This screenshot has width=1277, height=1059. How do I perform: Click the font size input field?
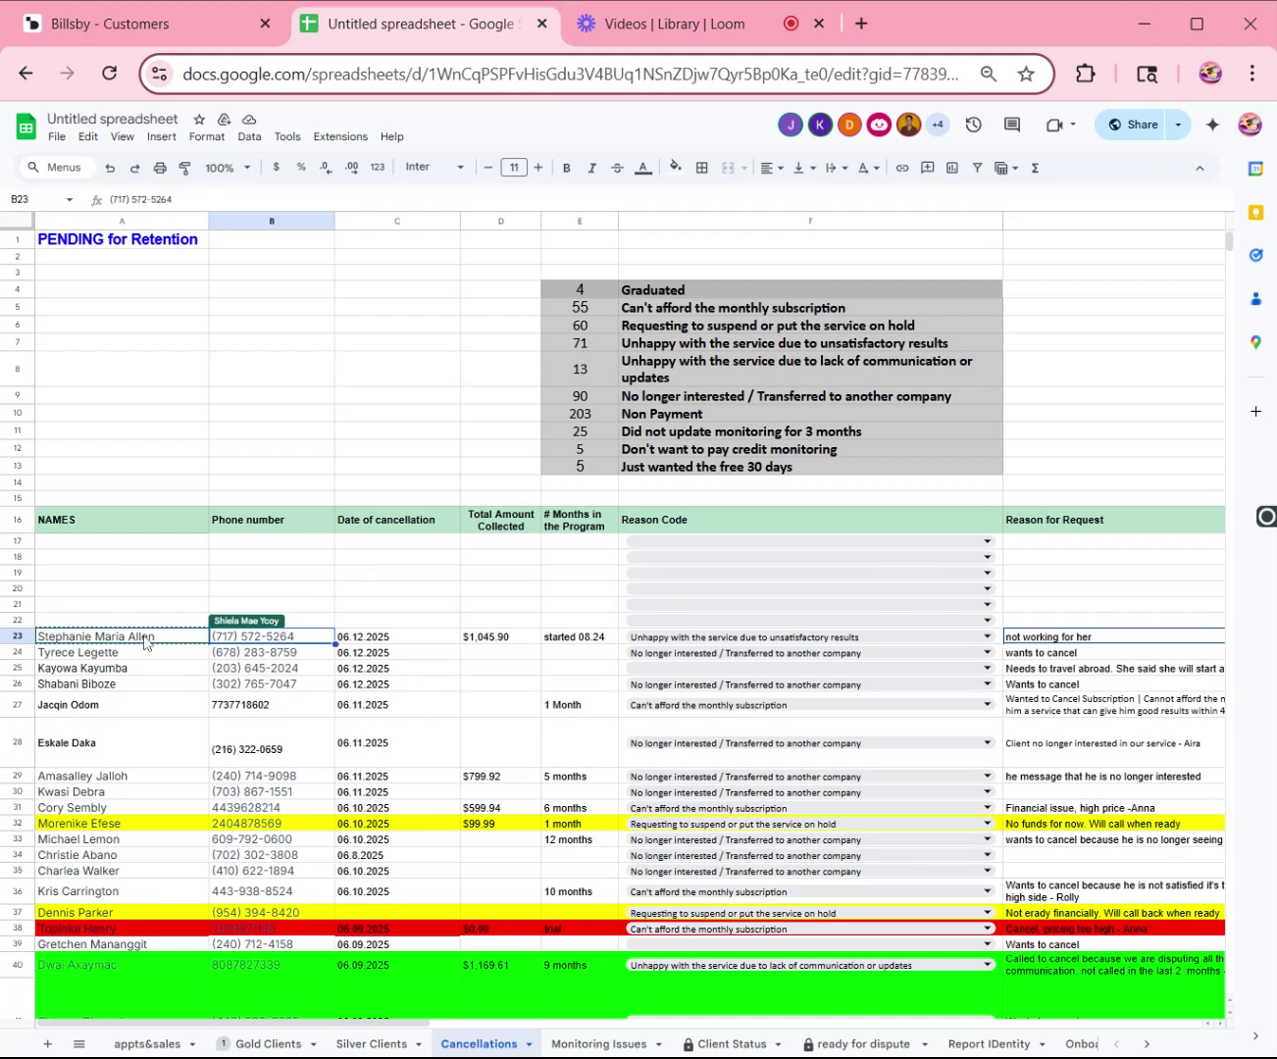click(x=514, y=168)
